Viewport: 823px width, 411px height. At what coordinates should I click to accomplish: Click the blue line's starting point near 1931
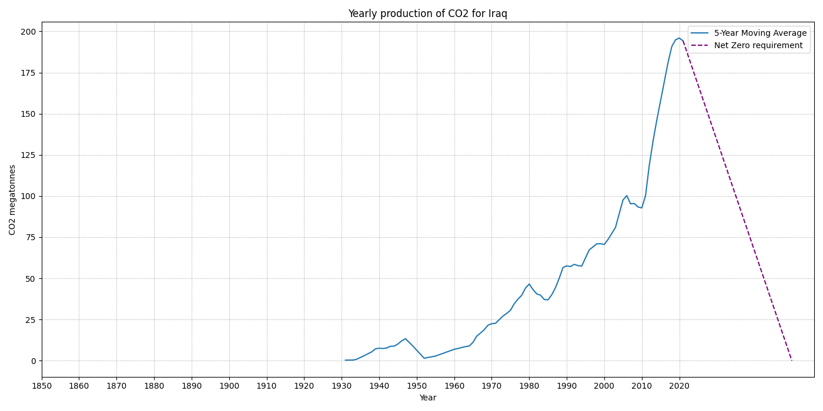[x=346, y=360]
